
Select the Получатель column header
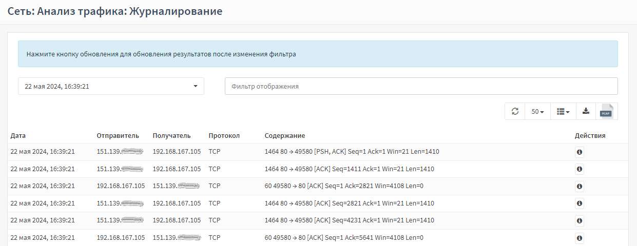pos(171,136)
